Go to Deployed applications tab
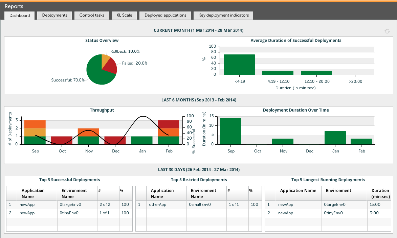This screenshot has height=238, width=397. point(165,15)
